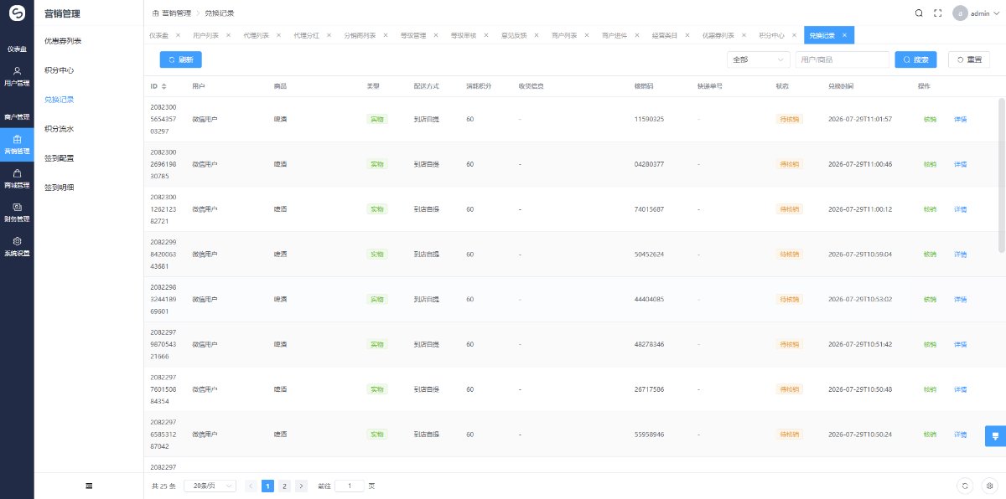Close the 积分中心 tab

pyautogui.click(x=796, y=35)
